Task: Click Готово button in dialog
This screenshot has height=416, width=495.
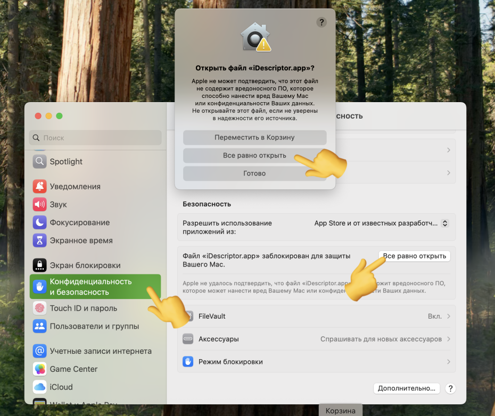Action: pyautogui.click(x=255, y=173)
